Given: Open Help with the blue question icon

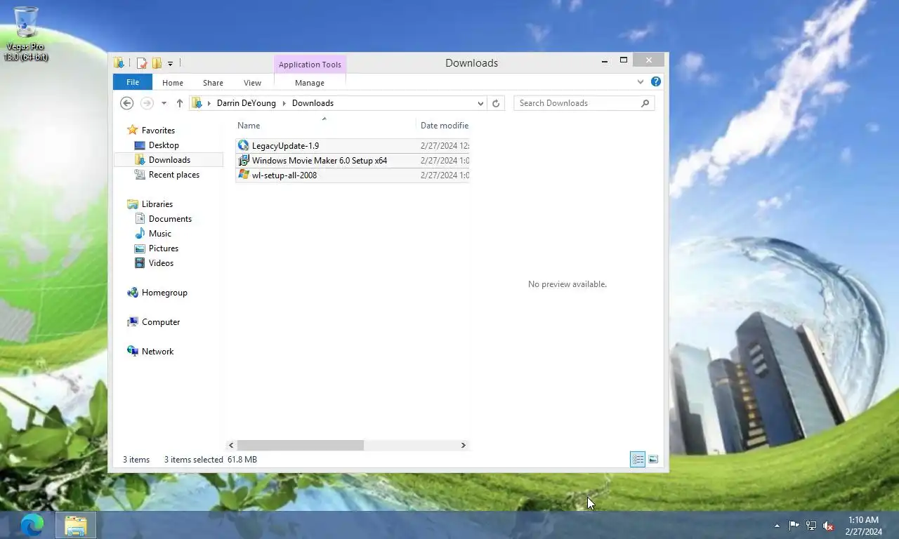Looking at the screenshot, I should (656, 82).
